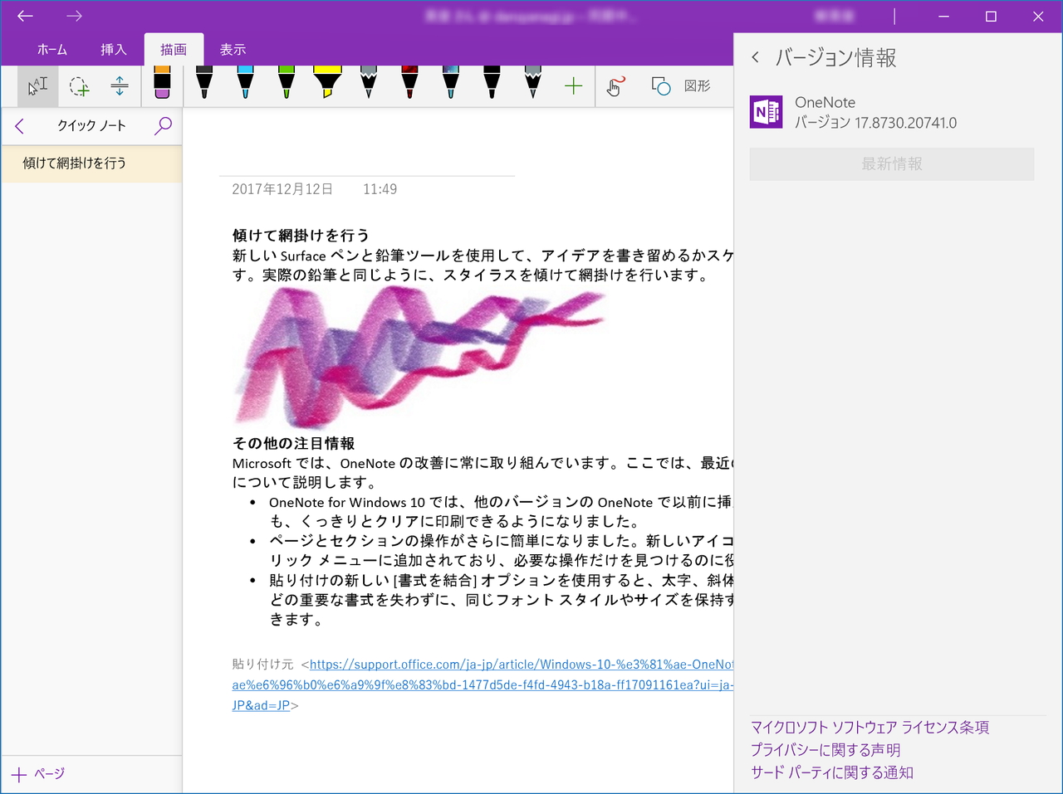The width and height of the screenshot is (1063, 794).
Task: Switch to the ホーム ribbon tab
Action: (52, 49)
